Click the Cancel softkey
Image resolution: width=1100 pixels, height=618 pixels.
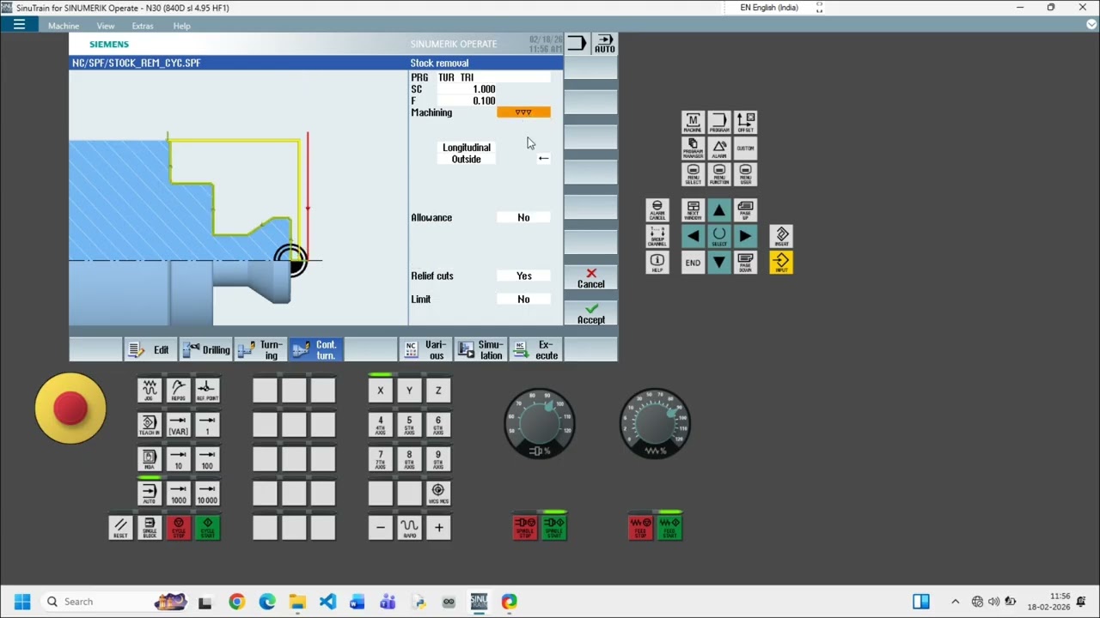pyautogui.click(x=590, y=278)
